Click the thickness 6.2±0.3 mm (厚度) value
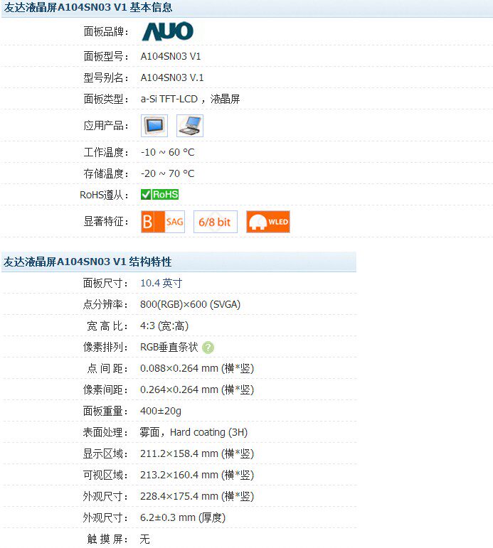 183,517
